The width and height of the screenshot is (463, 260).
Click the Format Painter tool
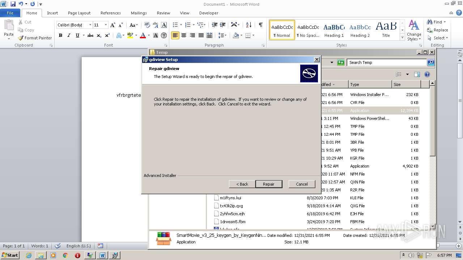[35, 38]
